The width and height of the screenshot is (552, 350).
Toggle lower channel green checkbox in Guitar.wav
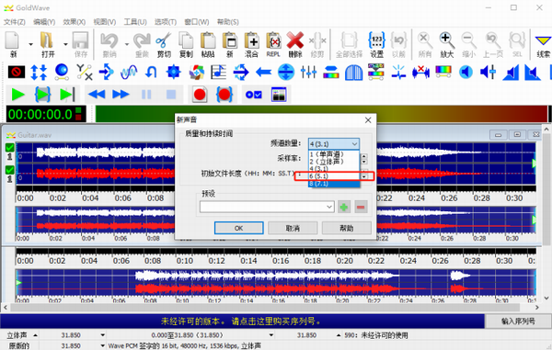[10, 170]
